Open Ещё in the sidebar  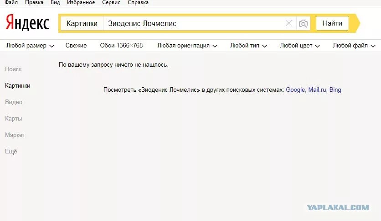[x=11, y=152]
